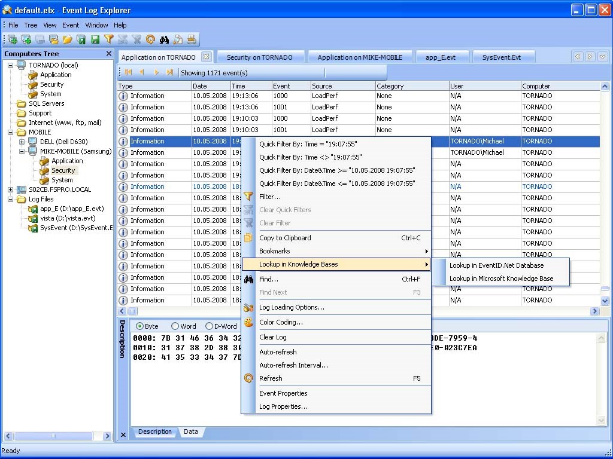This screenshot has width=613, height=459.
Task: Click the Refresh icon in the toolbar
Action: coord(150,40)
